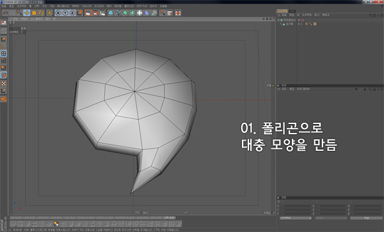Open the coordinate mode dropdown at bottom right
Screen dimensions: 384x232
click(x=296, y=218)
